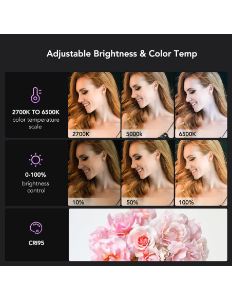The width and height of the screenshot is (232, 300).
Task: Select the 100% brightness portrait
Action: (x=201, y=173)
